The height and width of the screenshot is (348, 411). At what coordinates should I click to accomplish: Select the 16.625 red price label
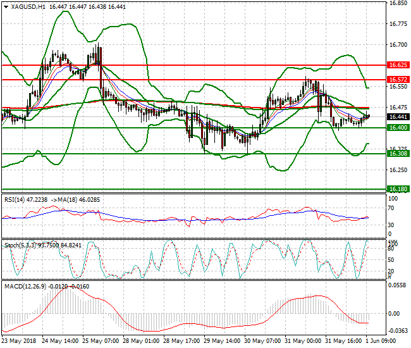click(397, 65)
